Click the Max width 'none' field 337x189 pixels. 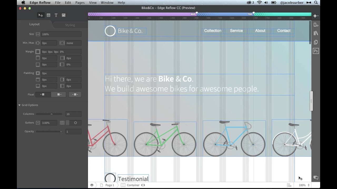click(x=73, y=43)
